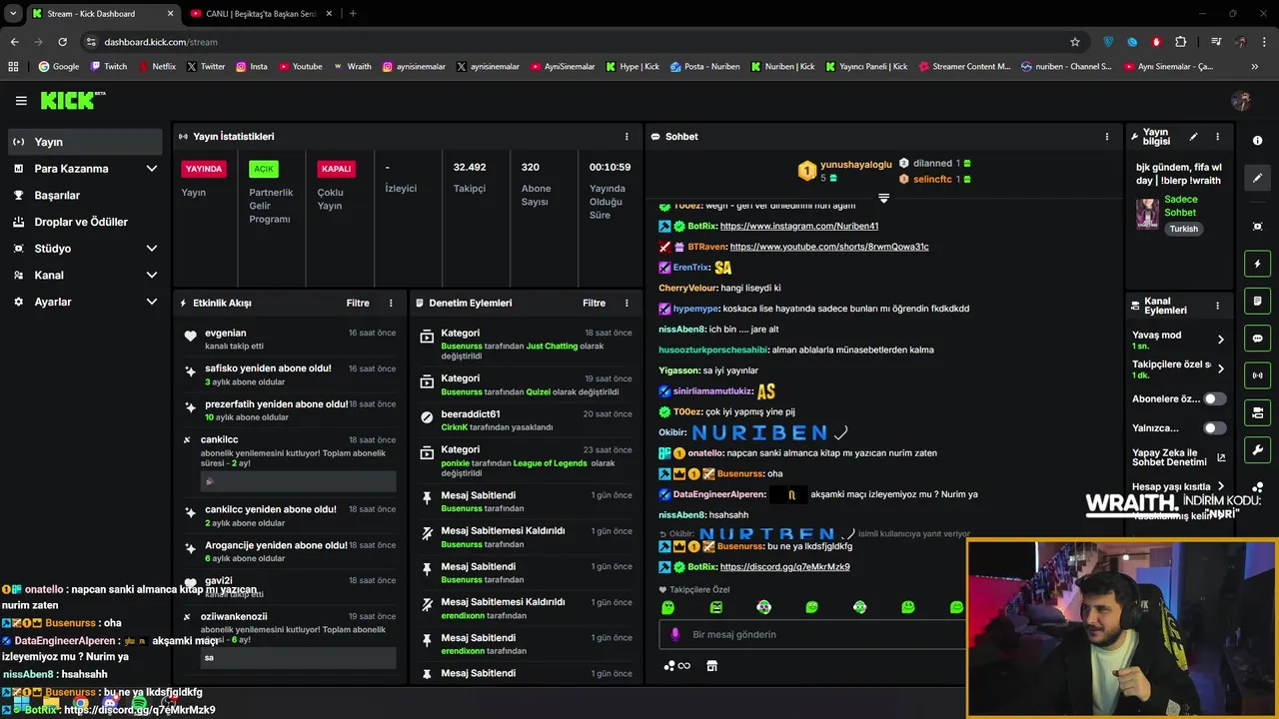1279x719 pixels.
Task: Open the discord.gg link in chat
Action: [784, 566]
